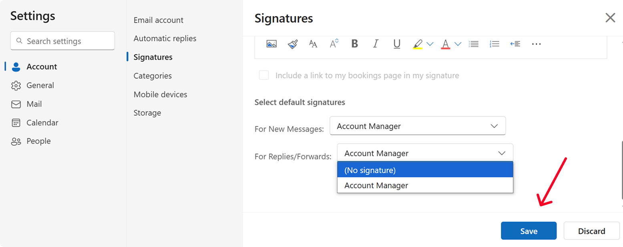Open the Font icon
The height and width of the screenshot is (247, 623).
pos(313,44)
